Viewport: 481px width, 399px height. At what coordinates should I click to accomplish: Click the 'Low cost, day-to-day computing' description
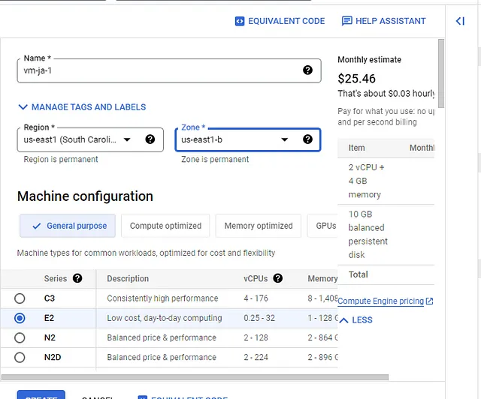pos(165,318)
